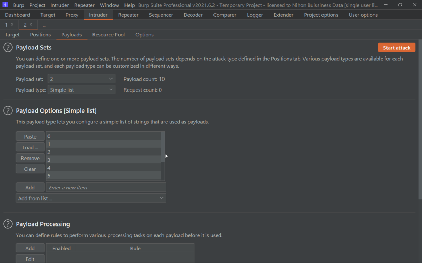Select the Payloads sub-tab
Viewport: 422px width, 263px height.
coord(71,35)
